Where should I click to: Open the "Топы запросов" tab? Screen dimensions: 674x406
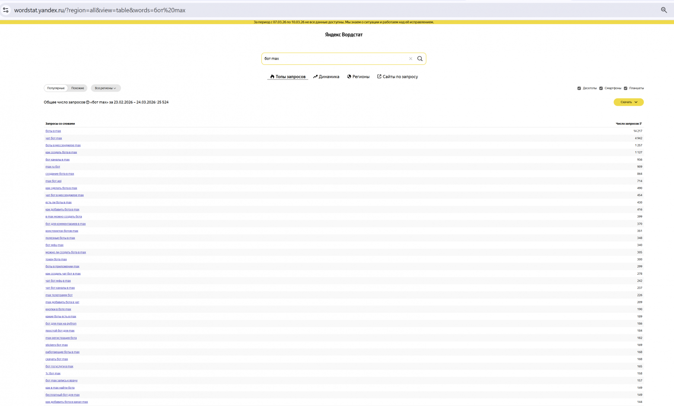pyautogui.click(x=288, y=77)
